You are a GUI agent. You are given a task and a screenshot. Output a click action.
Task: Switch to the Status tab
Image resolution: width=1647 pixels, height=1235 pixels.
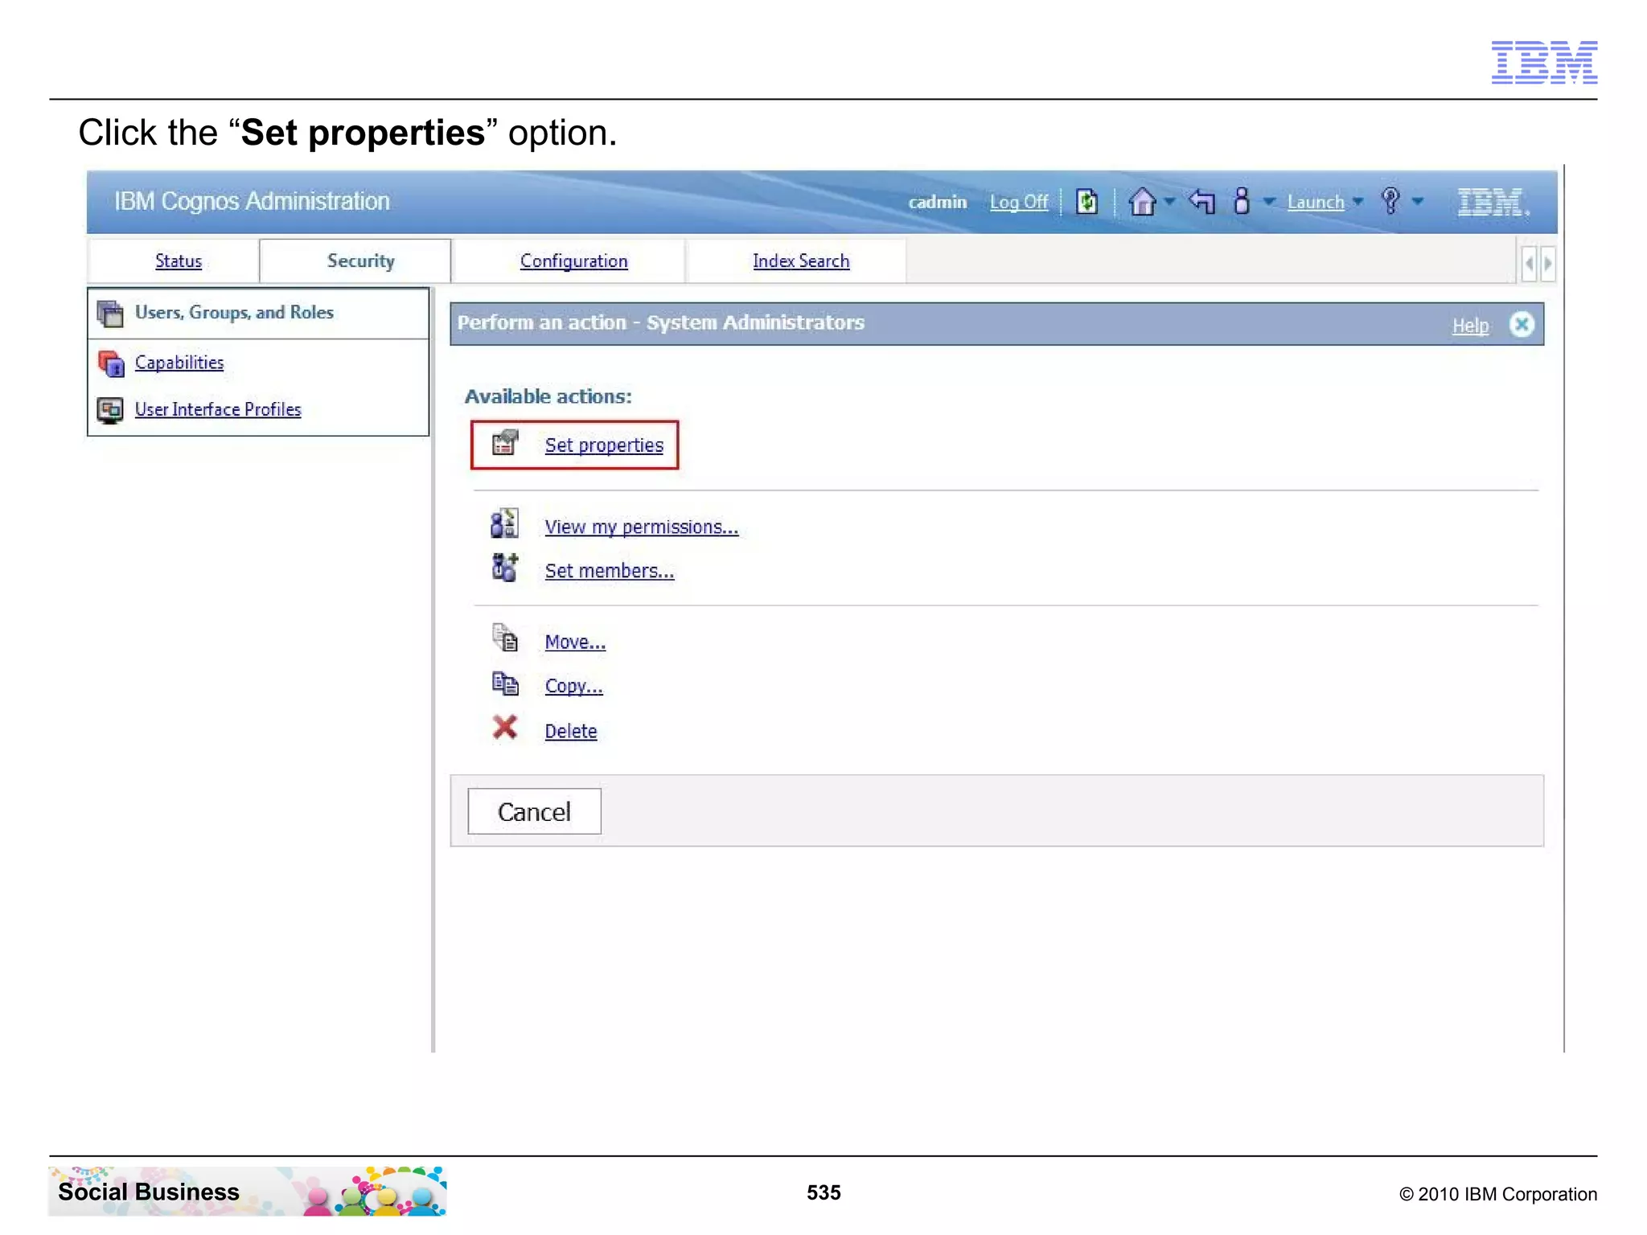click(x=179, y=261)
